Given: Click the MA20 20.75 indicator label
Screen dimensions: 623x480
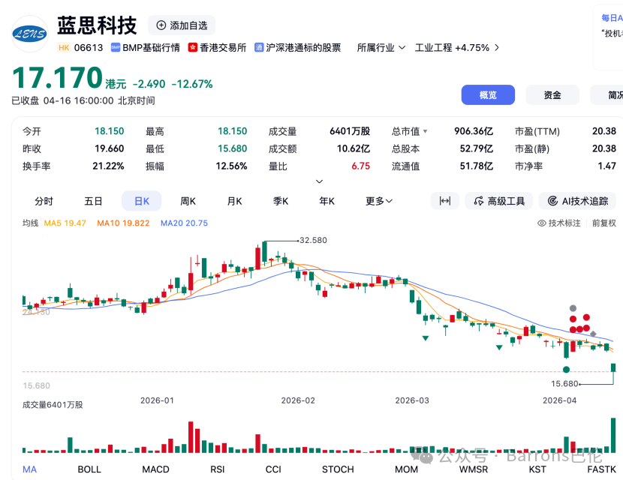Looking at the screenshot, I should pyautogui.click(x=184, y=223).
